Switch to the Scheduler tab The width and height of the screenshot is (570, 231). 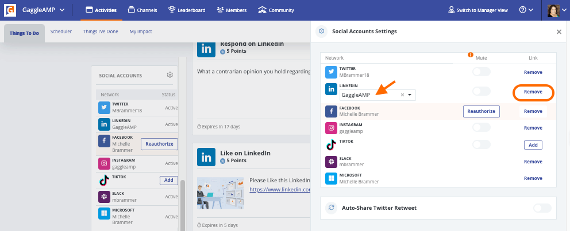61,32
